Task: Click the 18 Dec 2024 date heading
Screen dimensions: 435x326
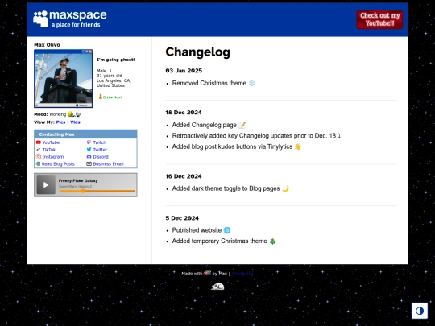Action: [x=184, y=112]
